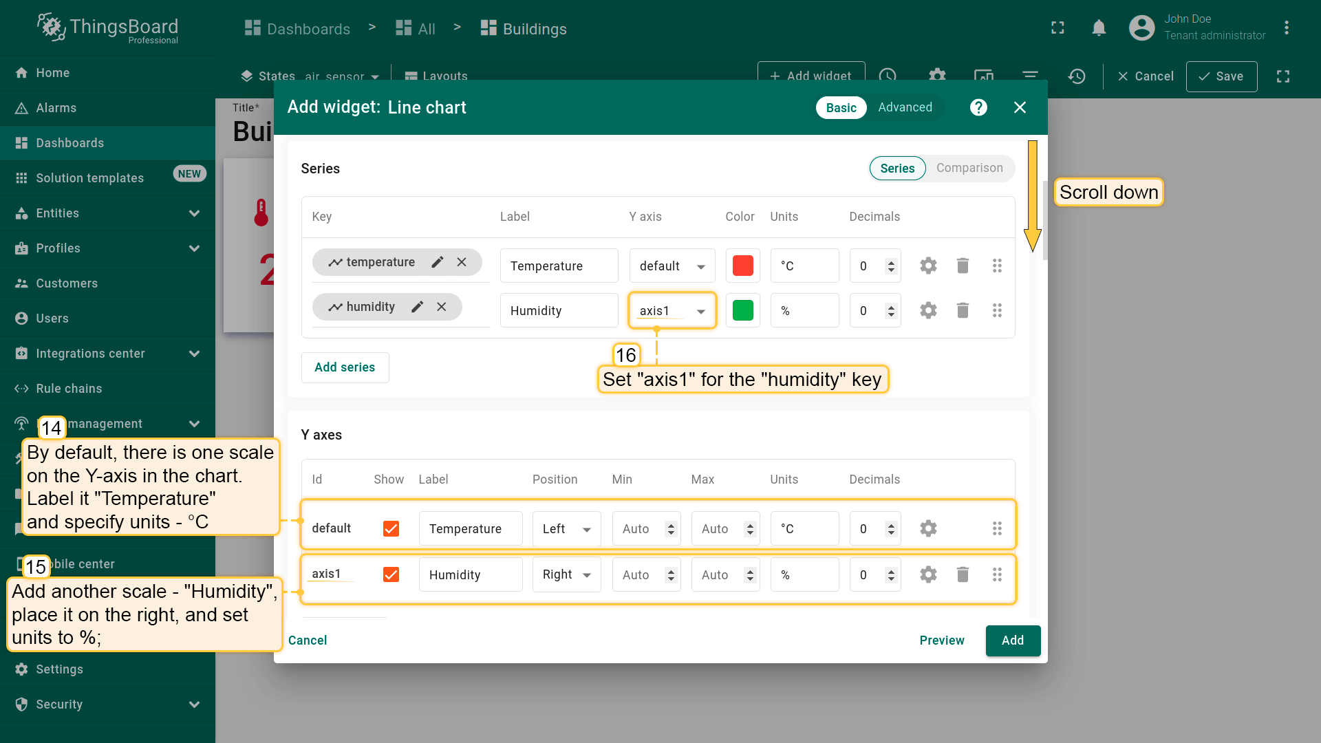Viewport: 1321px width, 743px height.
Task: Edit the temperature key with pencil icon
Action: pos(437,262)
